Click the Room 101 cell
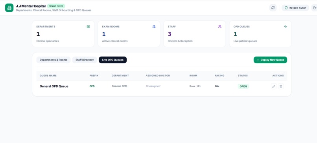 (195, 86)
